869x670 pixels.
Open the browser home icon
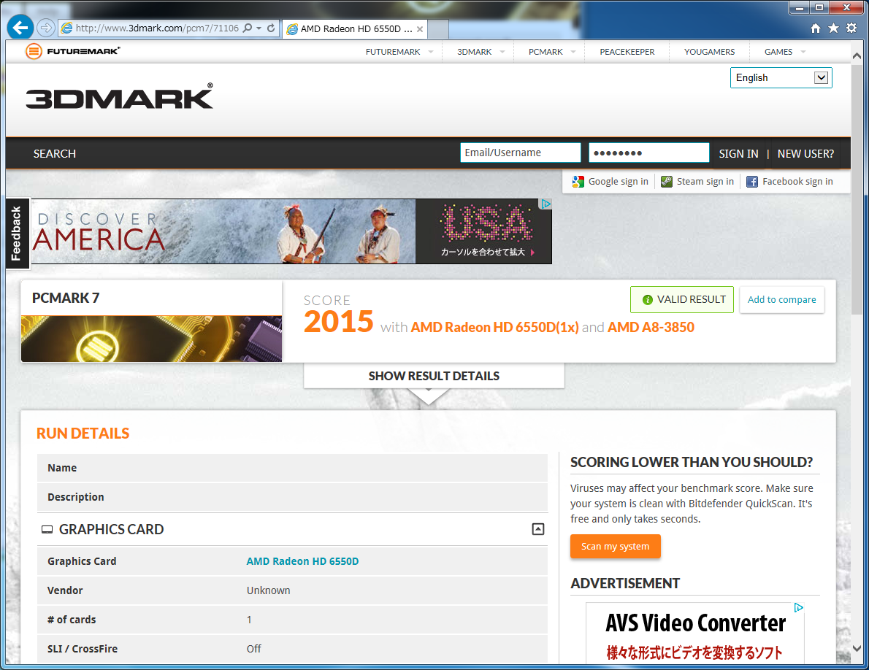815,28
